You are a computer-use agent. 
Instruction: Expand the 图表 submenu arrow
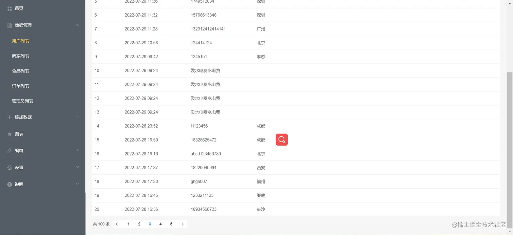pyautogui.click(x=77, y=134)
